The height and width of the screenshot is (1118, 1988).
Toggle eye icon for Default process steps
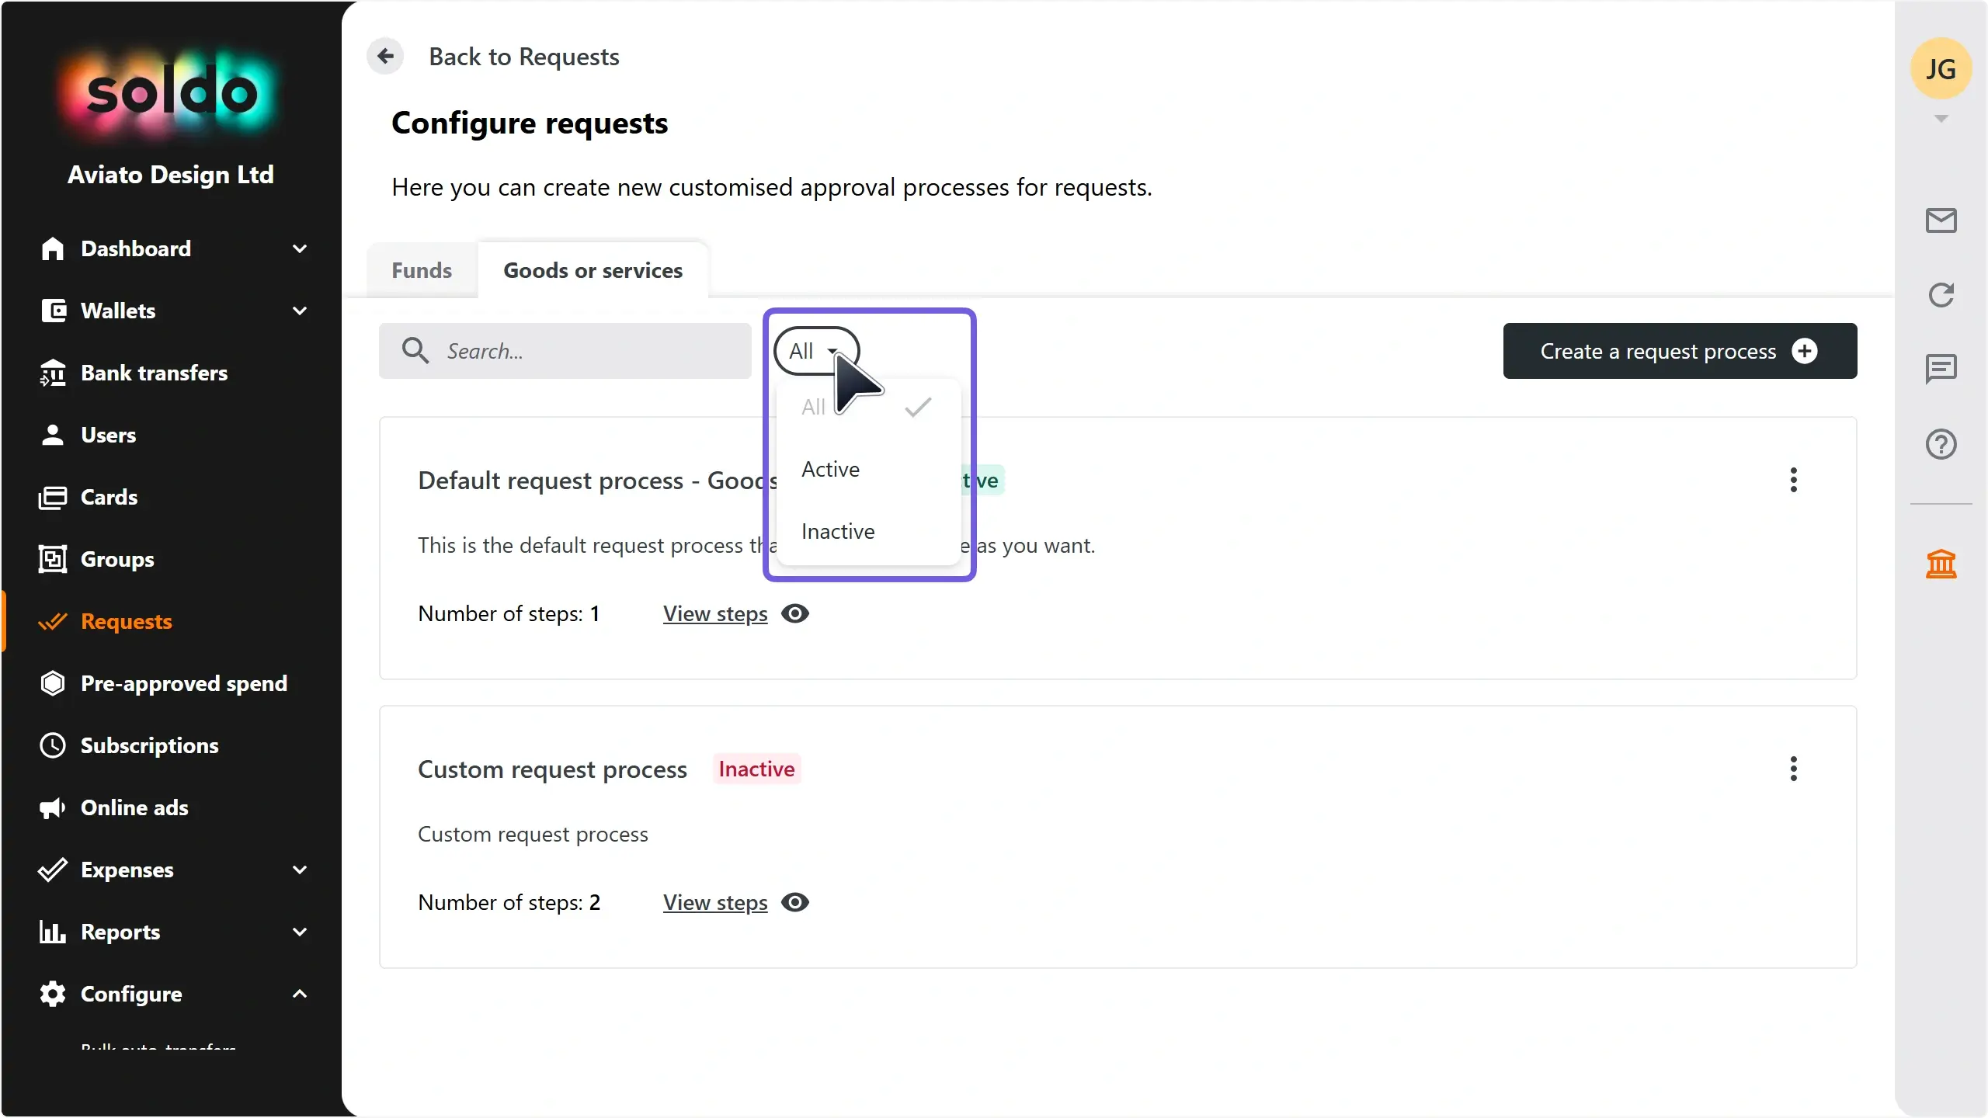tap(794, 613)
